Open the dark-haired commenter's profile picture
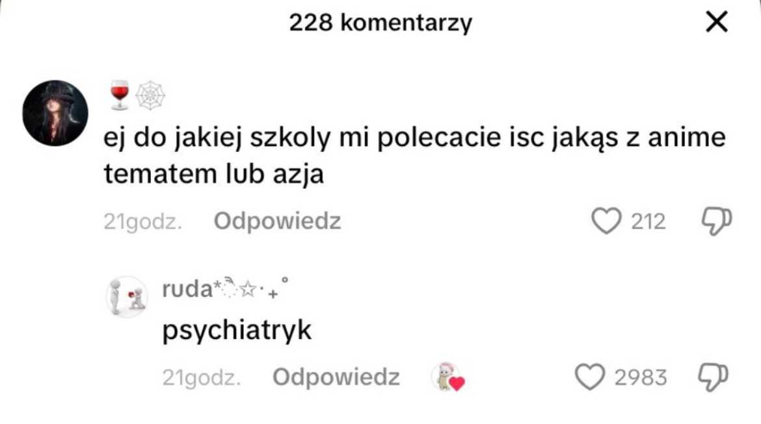The height and width of the screenshot is (424, 761). tap(55, 113)
